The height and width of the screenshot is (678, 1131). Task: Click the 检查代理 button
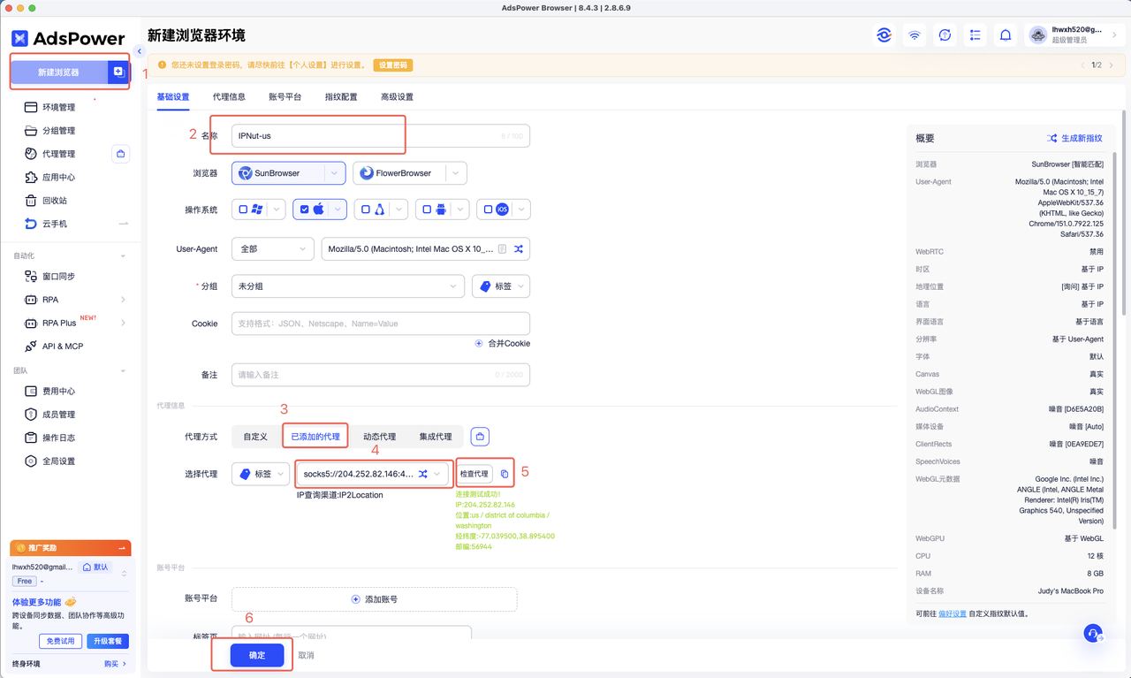(x=474, y=474)
